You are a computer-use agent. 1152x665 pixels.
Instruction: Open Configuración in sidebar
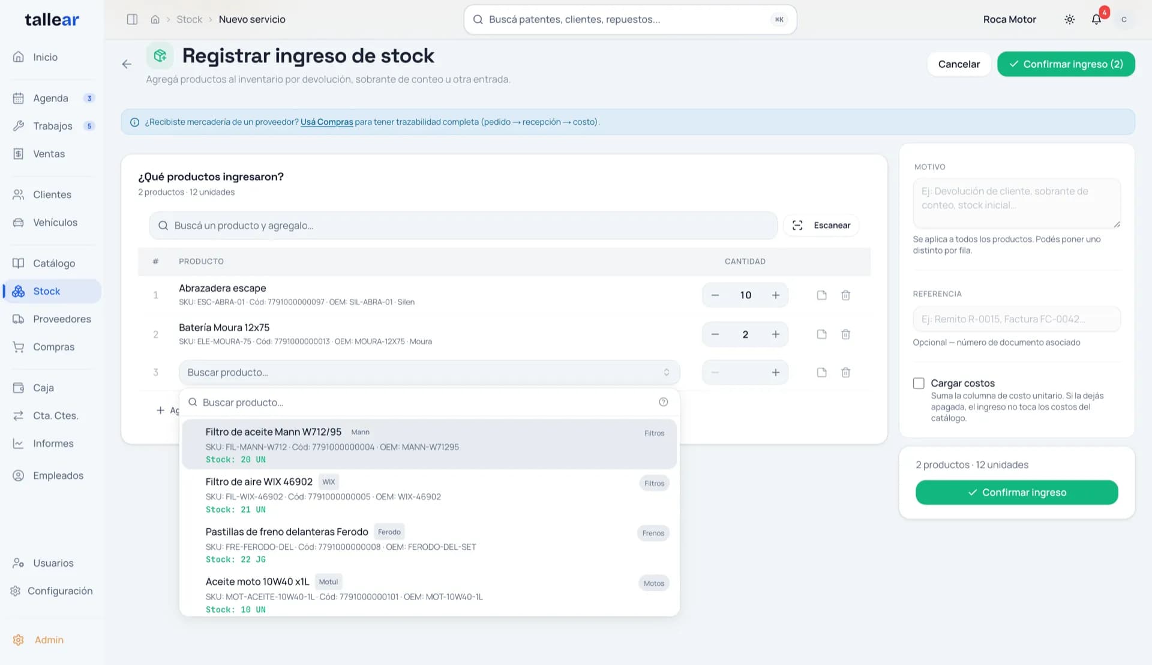pyautogui.click(x=52, y=591)
